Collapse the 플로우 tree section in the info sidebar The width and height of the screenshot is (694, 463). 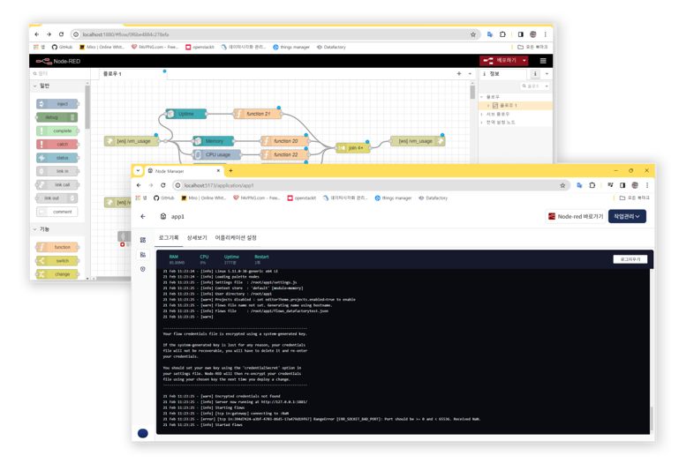[482, 96]
